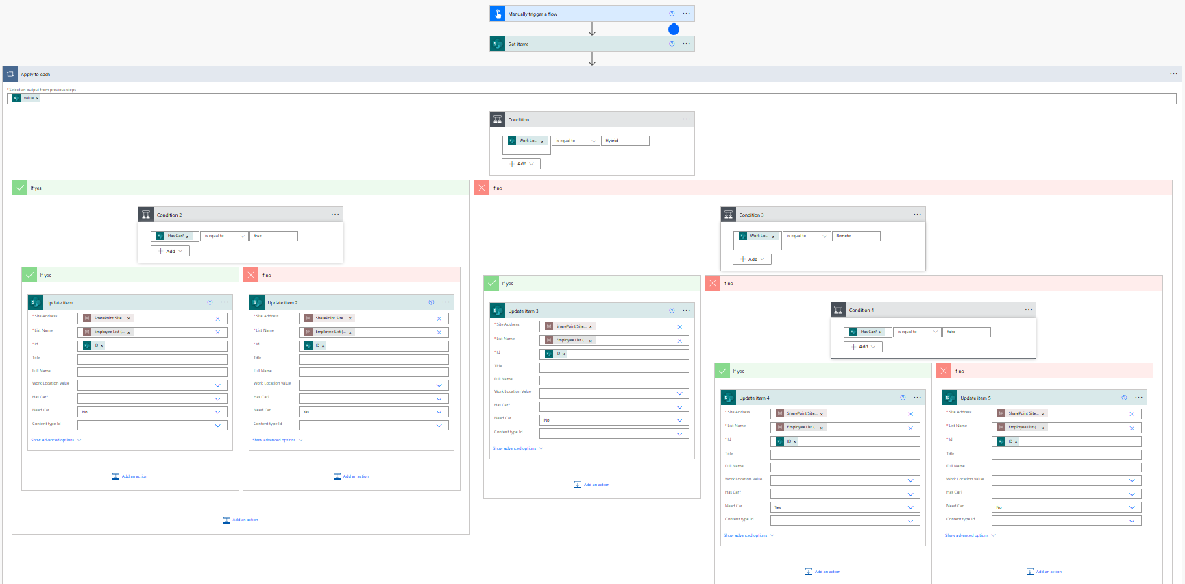Open the operator dropdown in Condition 3
The height and width of the screenshot is (584, 1185).
click(x=806, y=236)
